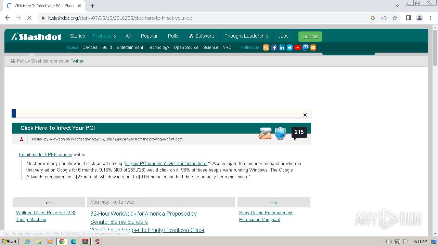Launch Internet Explorer from taskbar
438x246 pixels.
pos(27,242)
